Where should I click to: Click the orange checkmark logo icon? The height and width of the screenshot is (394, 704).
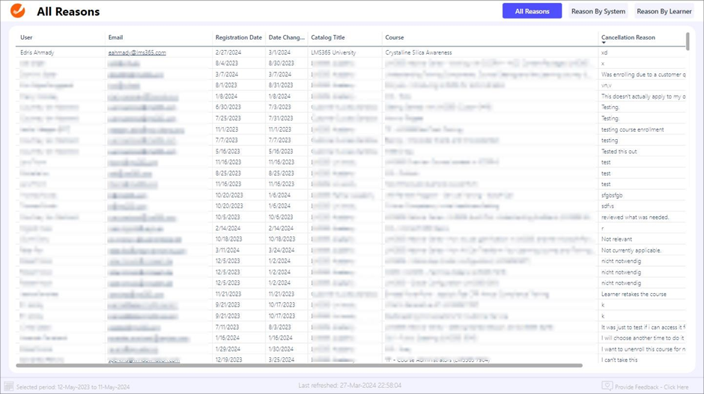click(17, 11)
